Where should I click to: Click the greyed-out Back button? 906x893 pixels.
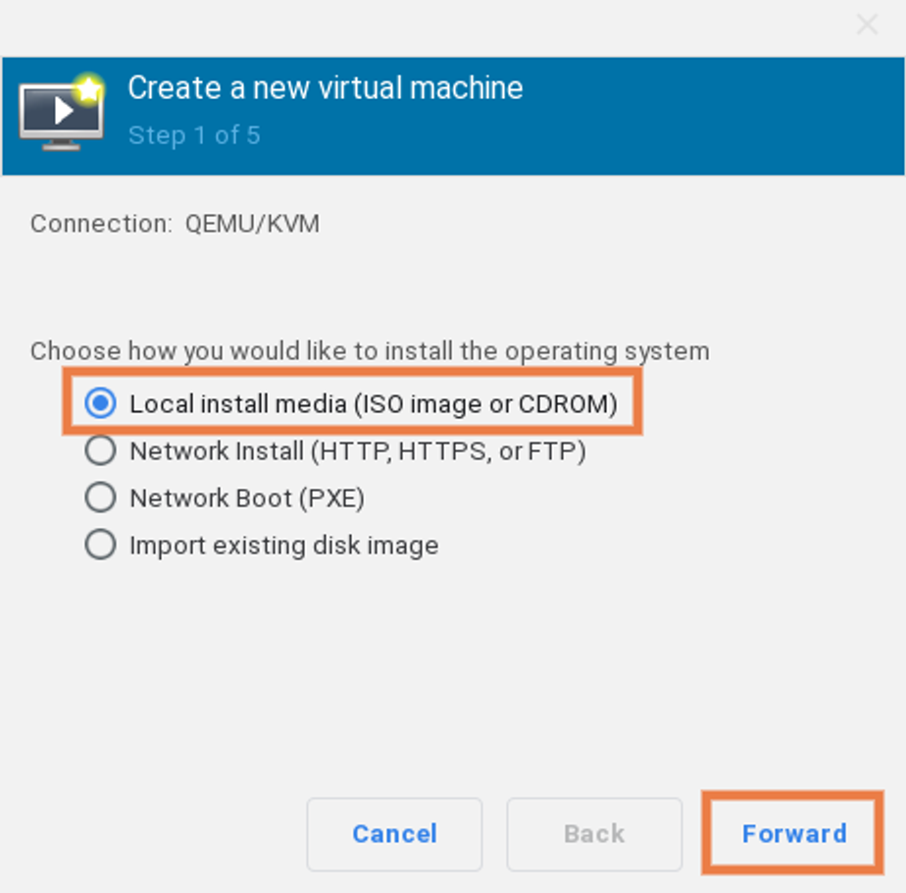point(594,834)
